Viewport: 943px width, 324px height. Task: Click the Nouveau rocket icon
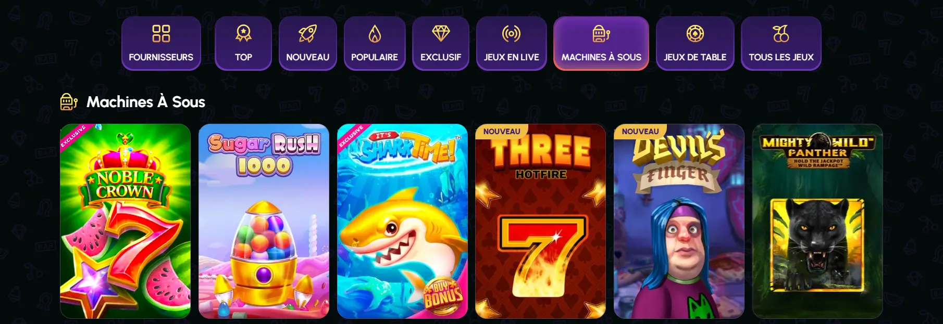(307, 34)
